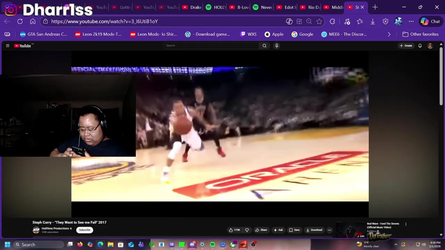Open Edge settings and more menu
This screenshot has height=250, width=445.
411,22
